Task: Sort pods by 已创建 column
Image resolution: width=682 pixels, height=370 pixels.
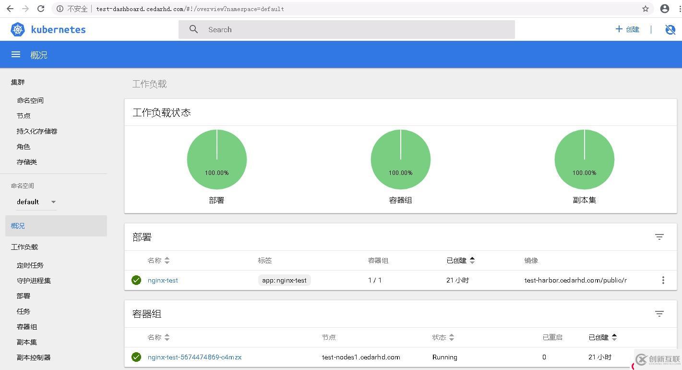Action: [603, 337]
